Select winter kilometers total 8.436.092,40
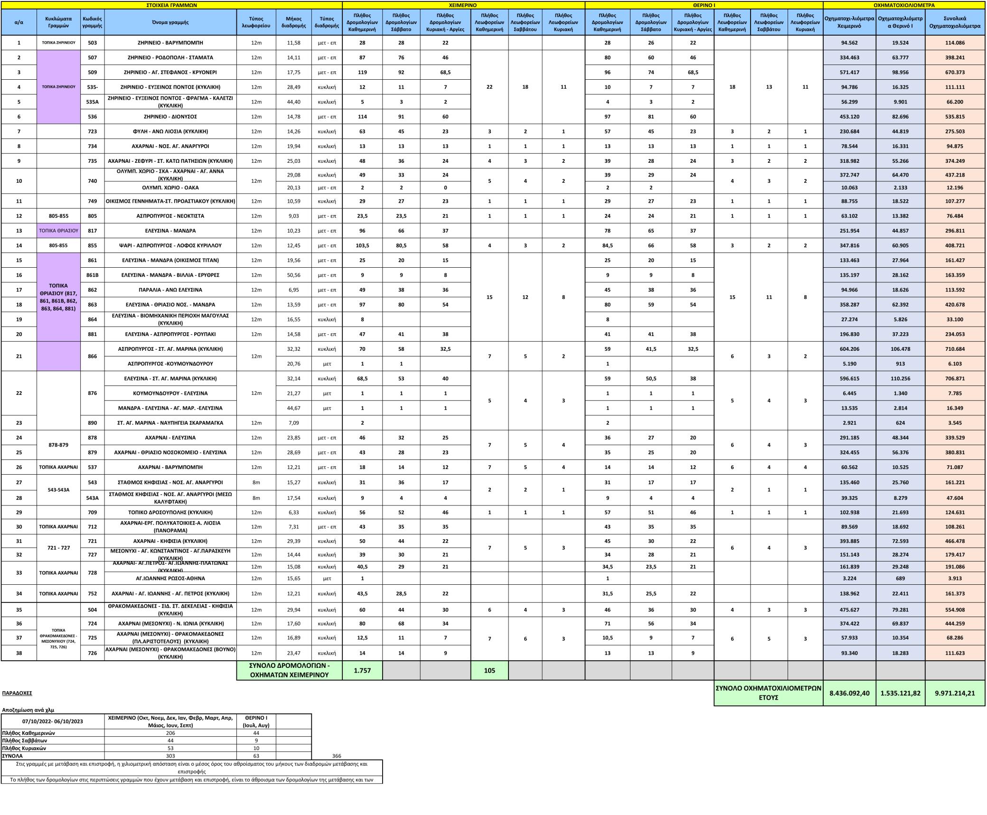This screenshot has height=815, width=987. coord(849,693)
